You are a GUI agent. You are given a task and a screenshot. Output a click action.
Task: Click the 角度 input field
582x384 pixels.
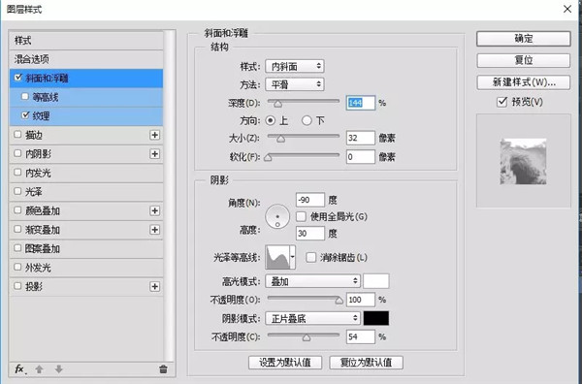[x=310, y=200]
